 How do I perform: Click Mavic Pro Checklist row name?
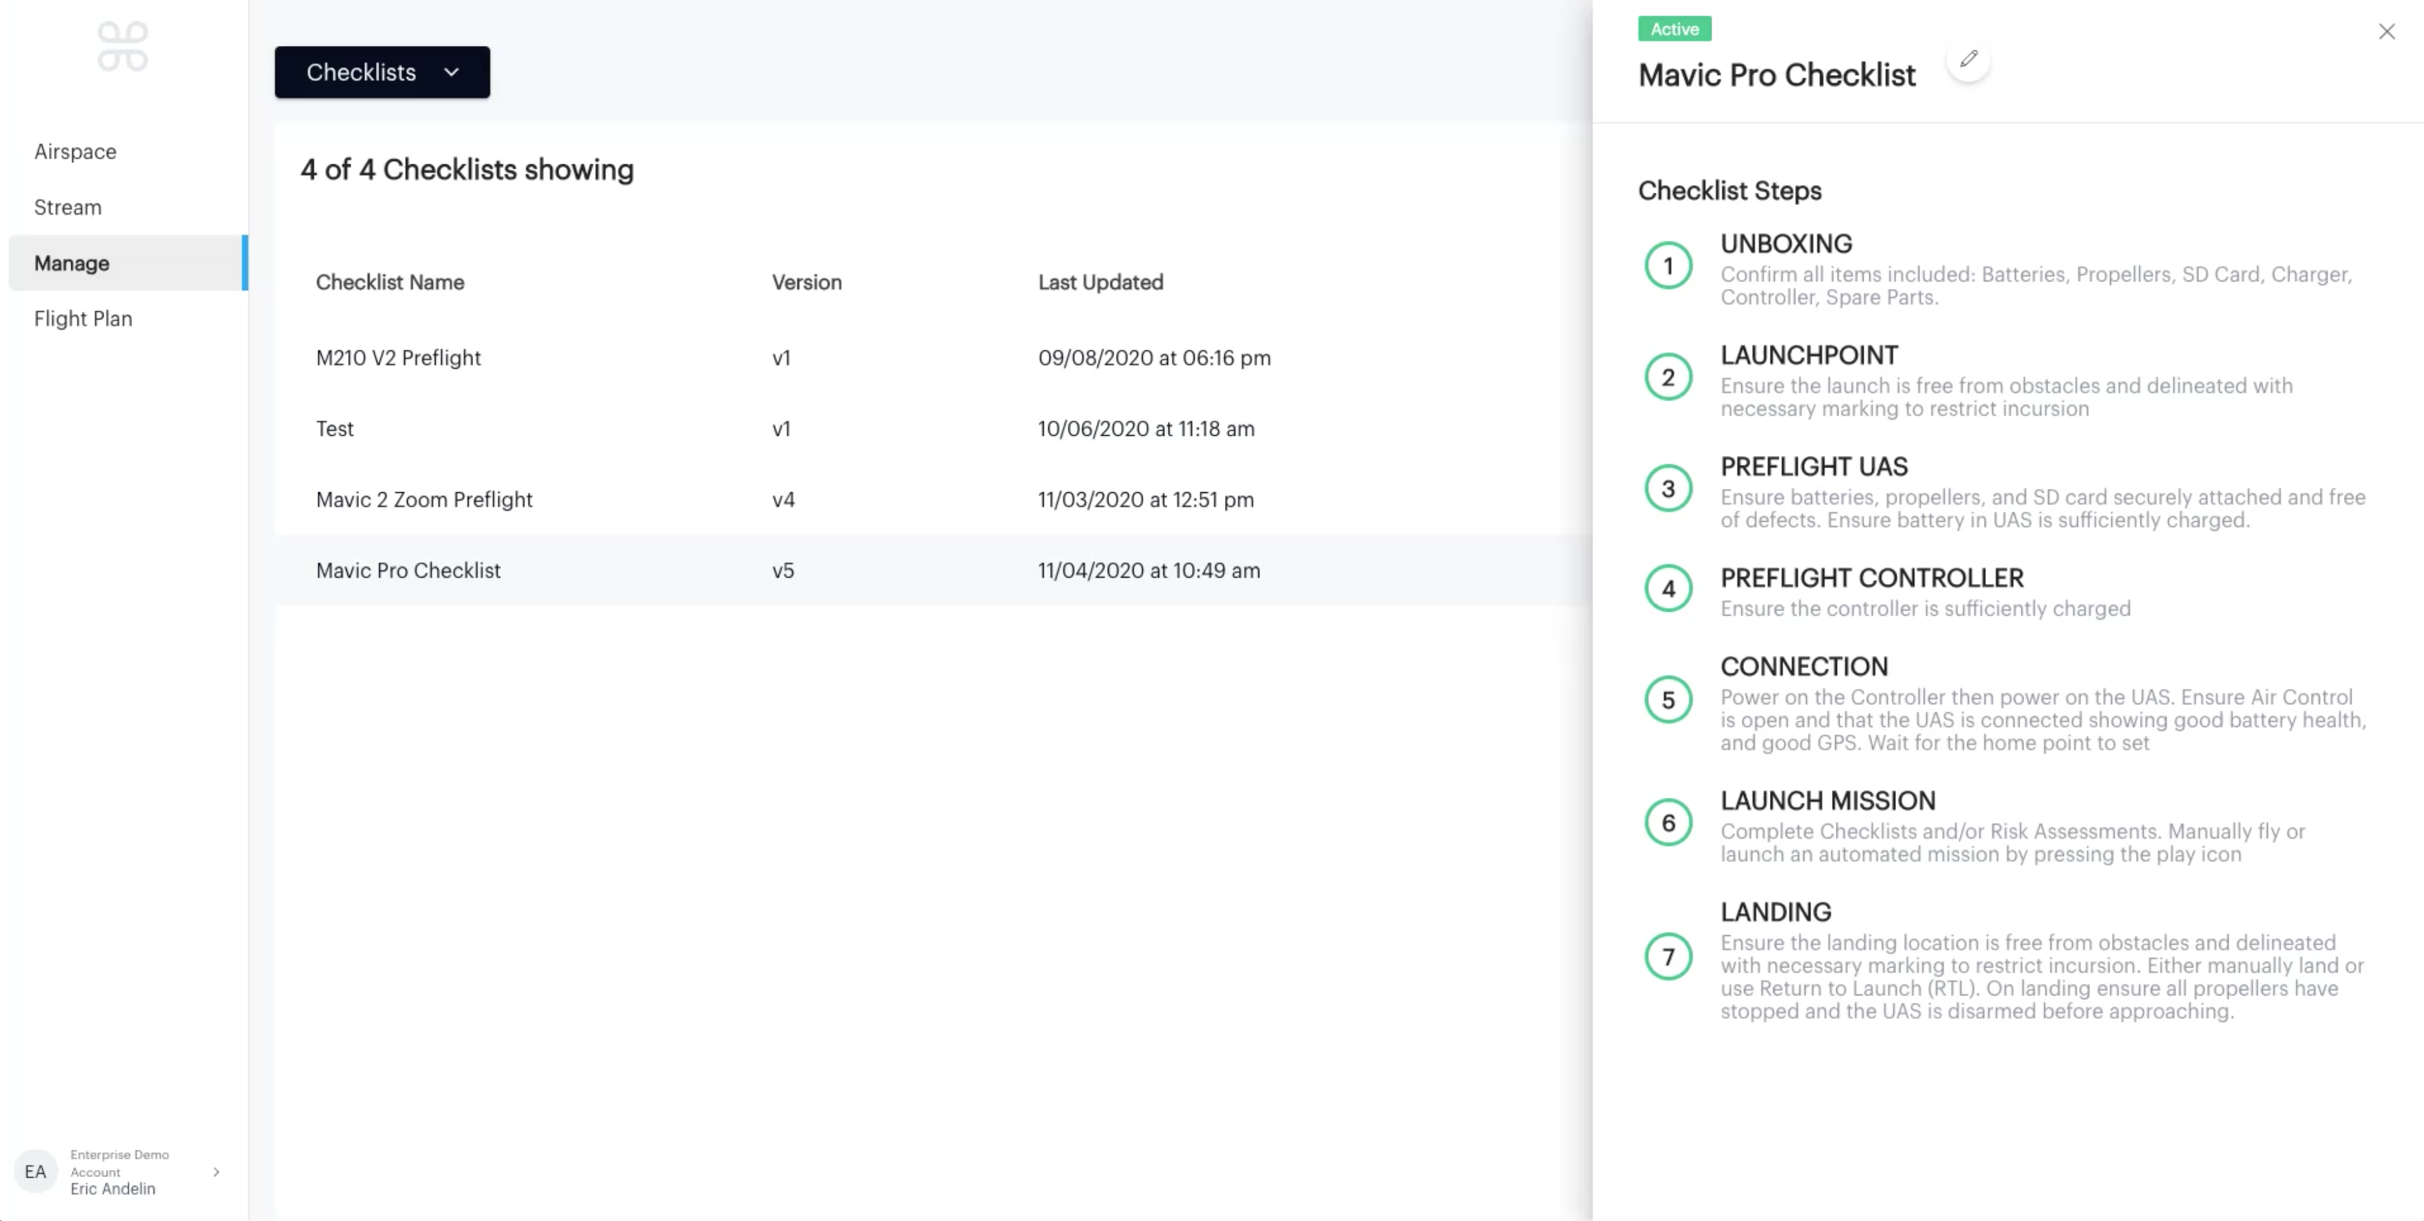[x=408, y=570]
